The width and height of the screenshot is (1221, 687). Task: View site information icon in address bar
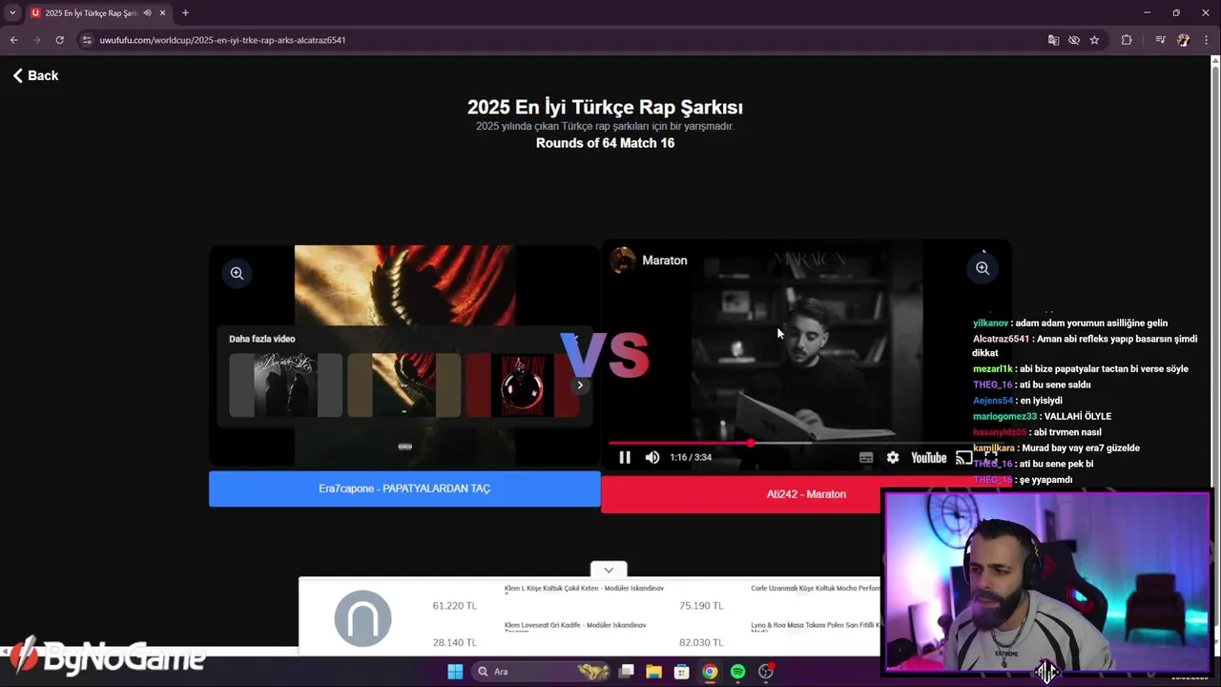point(87,40)
